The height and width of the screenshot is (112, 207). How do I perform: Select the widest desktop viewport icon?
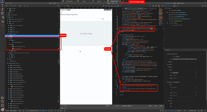(x=118, y=6)
